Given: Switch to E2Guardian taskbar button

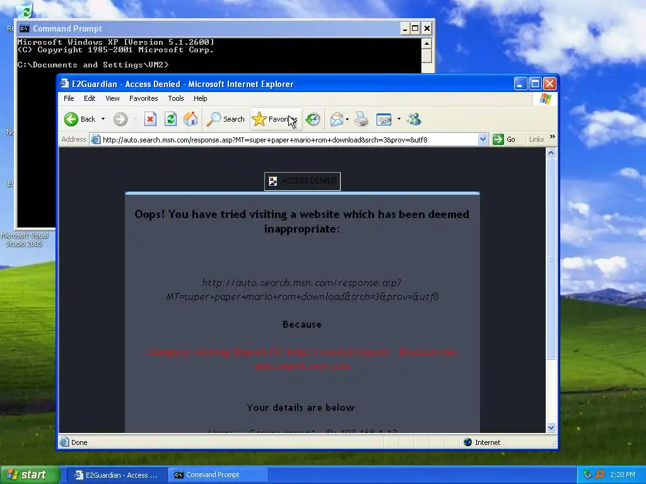Looking at the screenshot, I should tap(117, 475).
